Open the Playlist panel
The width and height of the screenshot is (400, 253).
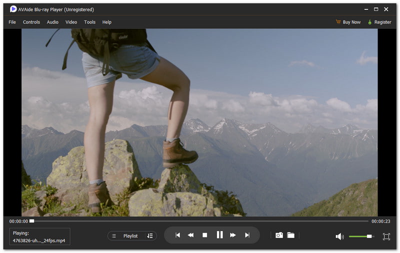point(126,236)
